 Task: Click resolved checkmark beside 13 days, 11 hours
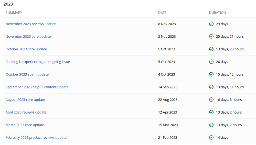coord(211,87)
